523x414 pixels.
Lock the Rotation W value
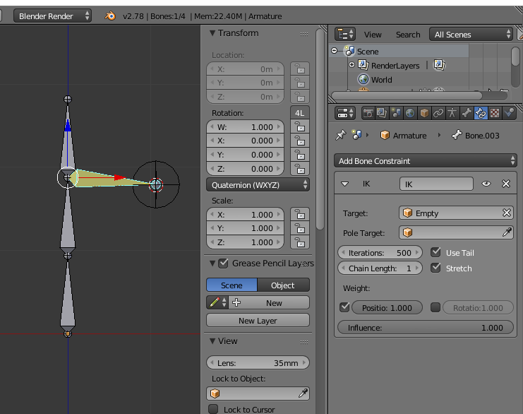click(300, 127)
